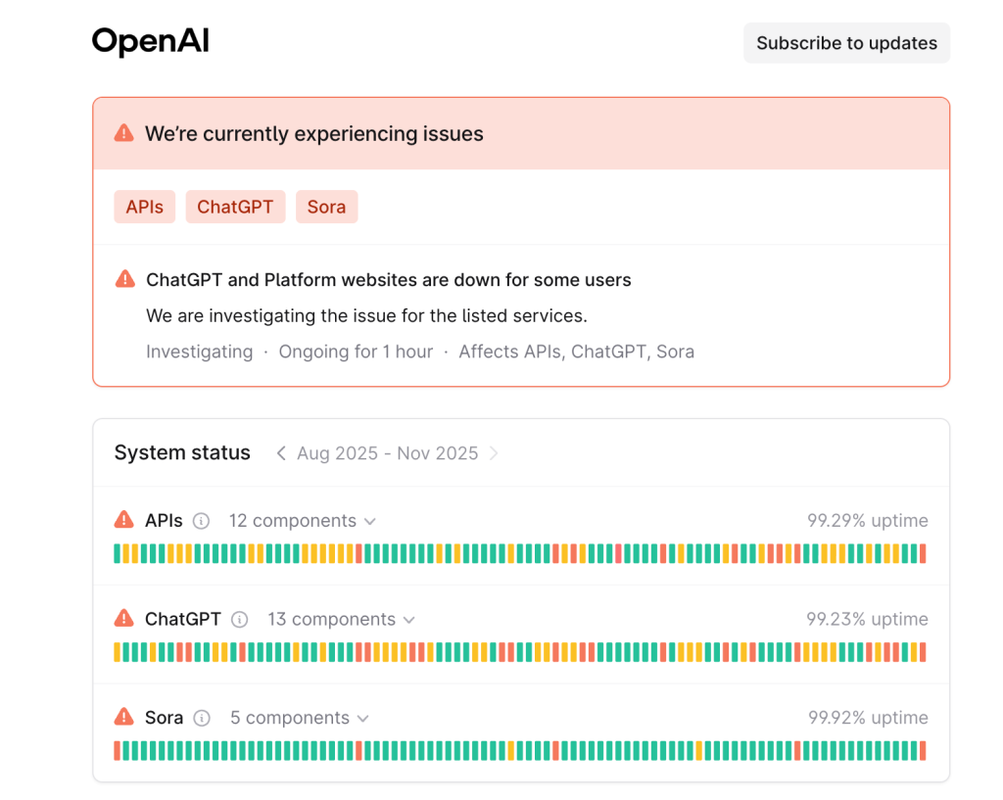
Task: Click the OpenAI logo
Action: (151, 41)
